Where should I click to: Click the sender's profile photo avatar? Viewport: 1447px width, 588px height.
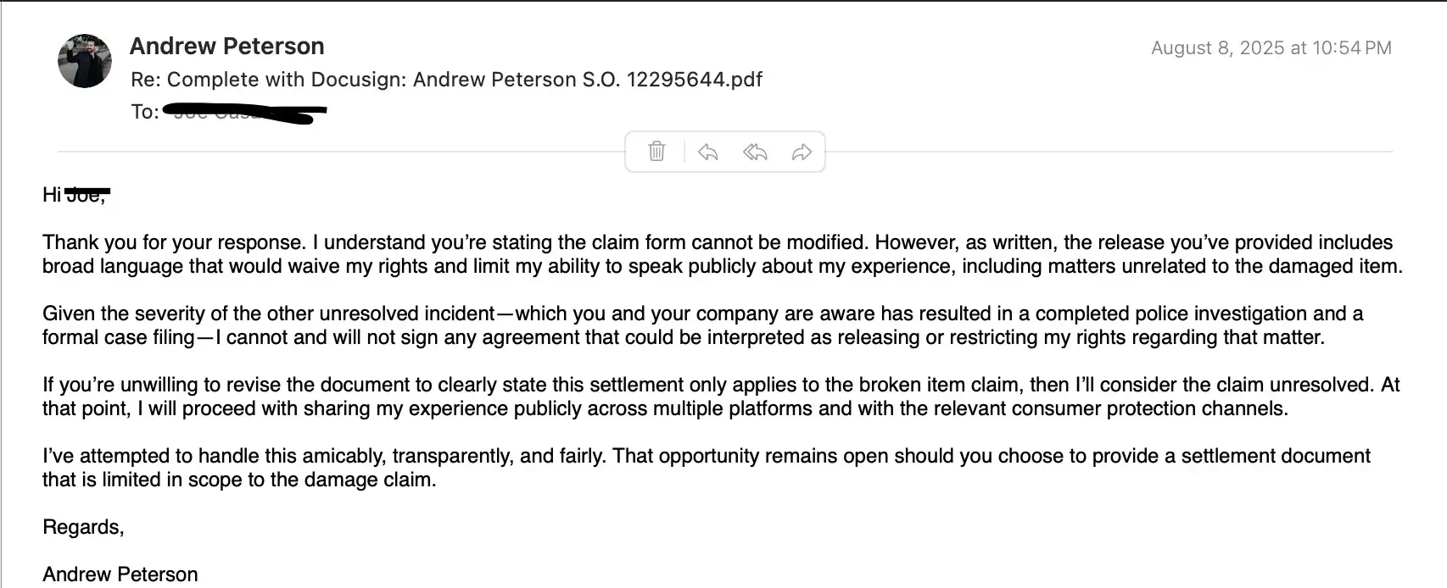click(x=85, y=61)
